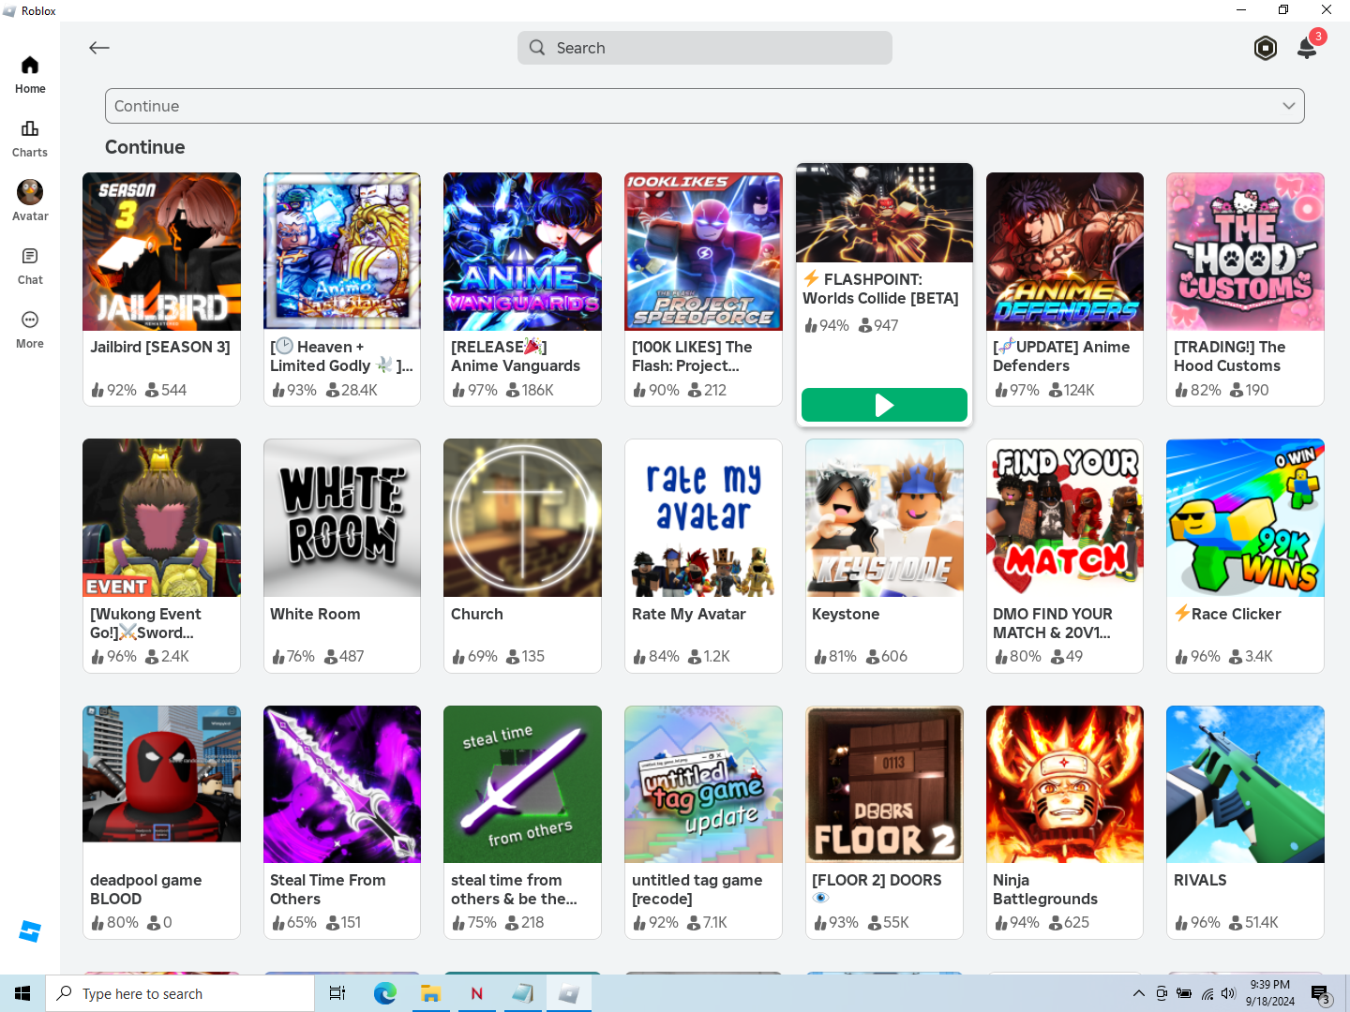Open Keystone game thumbnail
The width and height of the screenshot is (1350, 1012).
(x=884, y=517)
